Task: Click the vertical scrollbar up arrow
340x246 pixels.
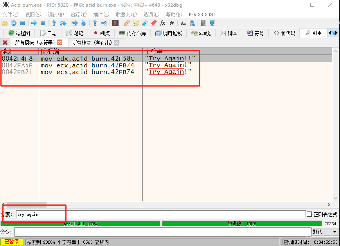Action: [x=335, y=51]
